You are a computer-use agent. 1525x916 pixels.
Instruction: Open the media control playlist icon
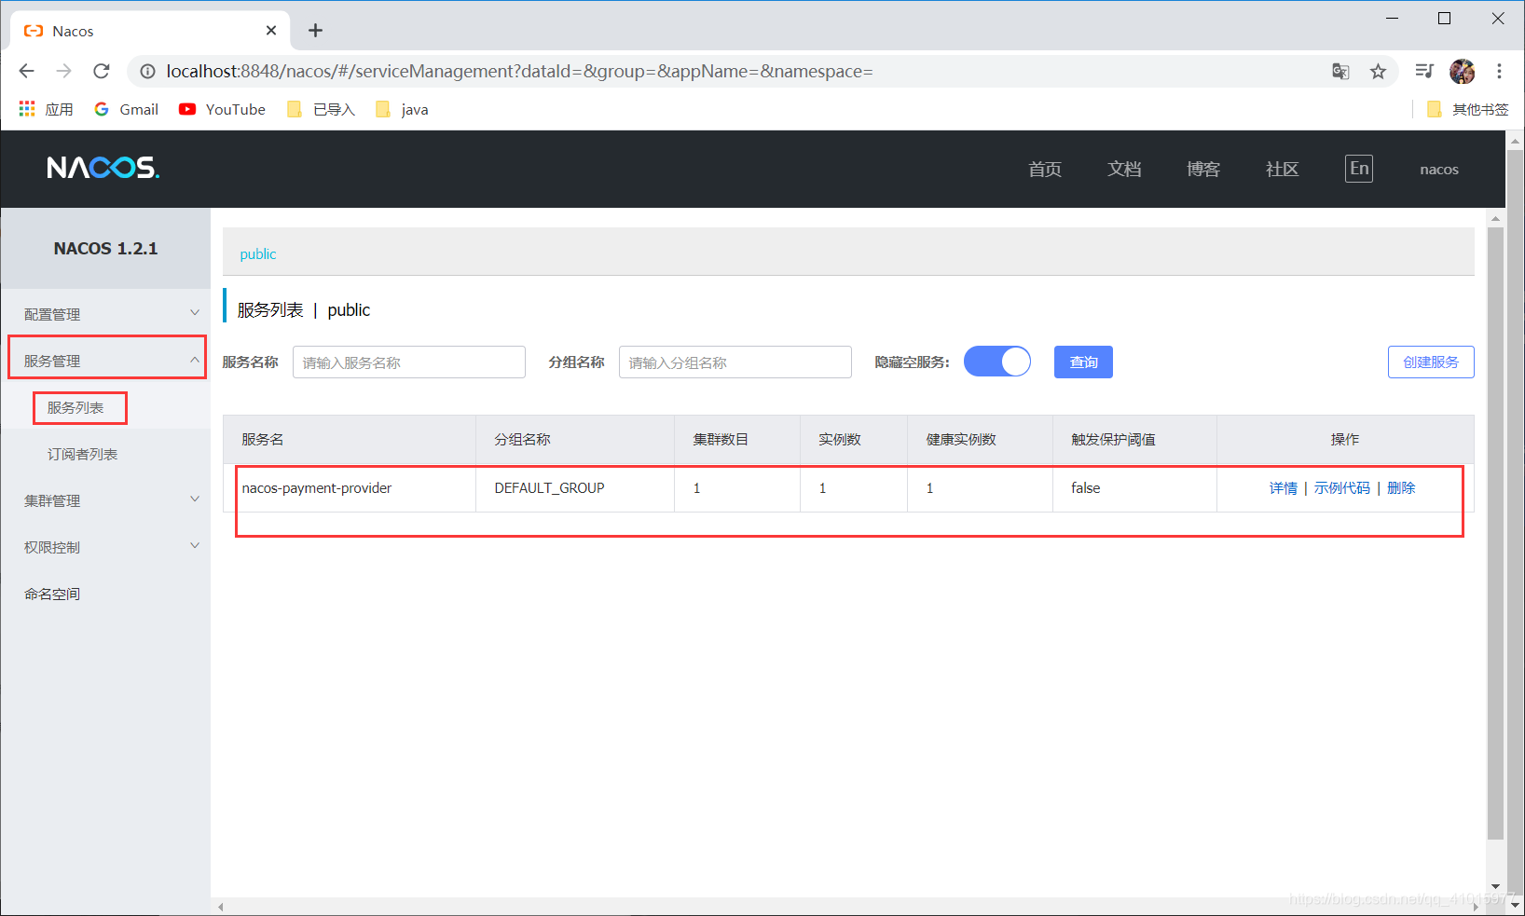(1423, 71)
